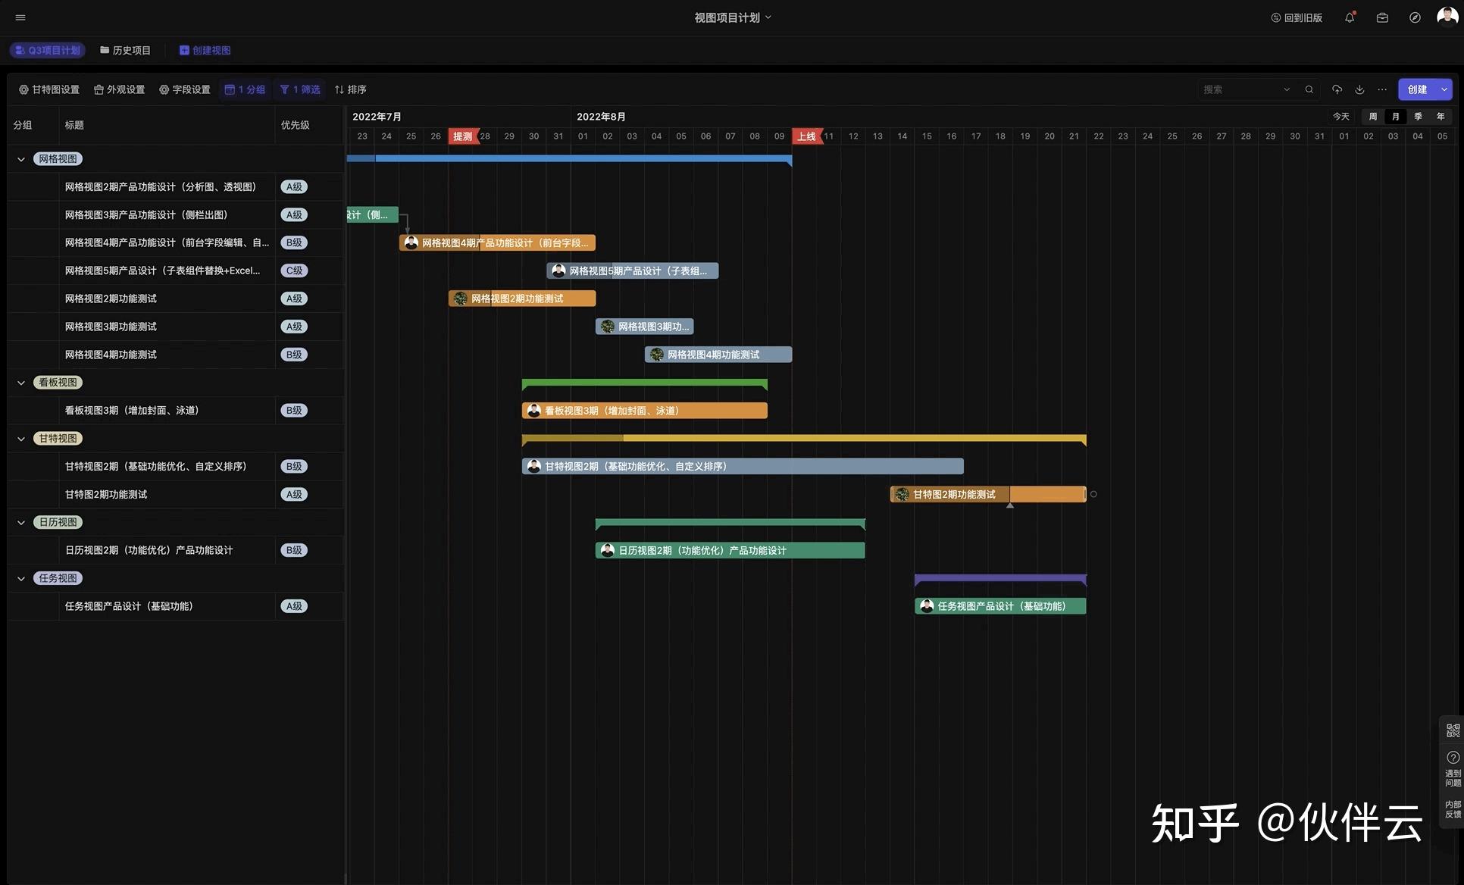
Task: Click the QR code icon
Action: click(x=1453, y=730)
